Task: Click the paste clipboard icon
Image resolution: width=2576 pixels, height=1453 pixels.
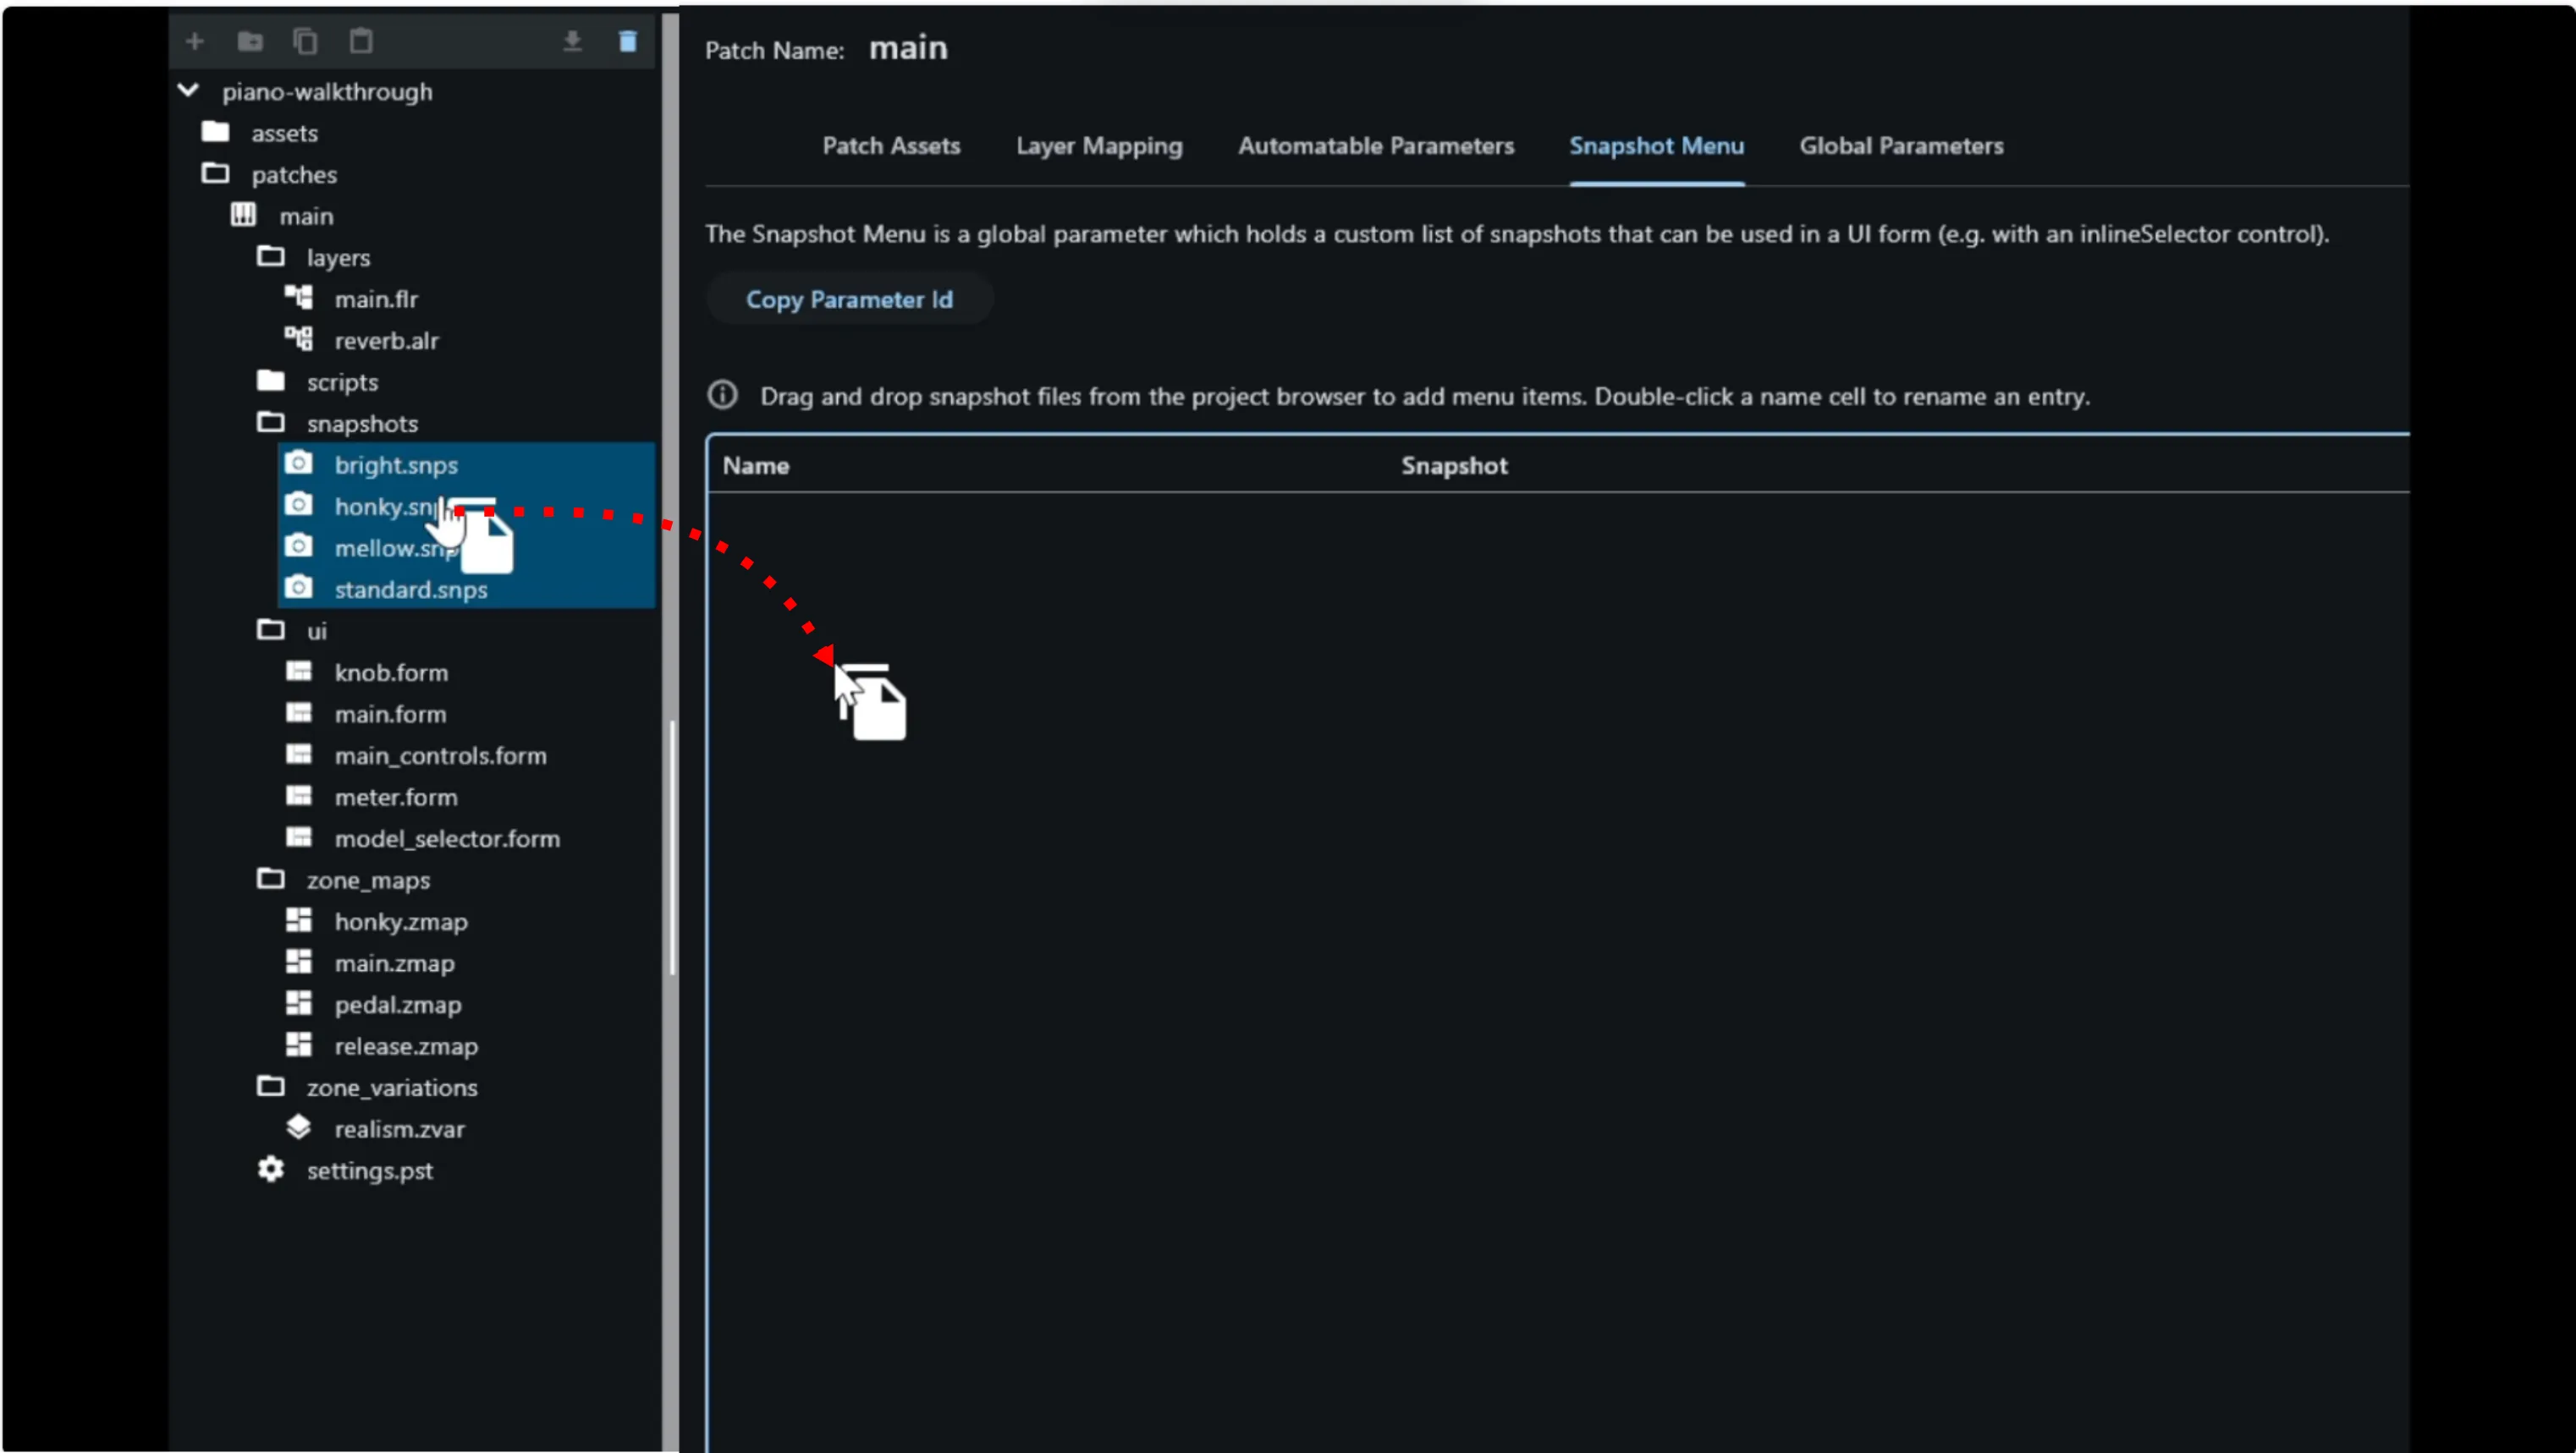Action: coord(361,41)
